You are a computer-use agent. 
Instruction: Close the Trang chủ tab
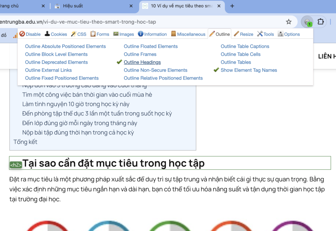[x=43, y=6]
